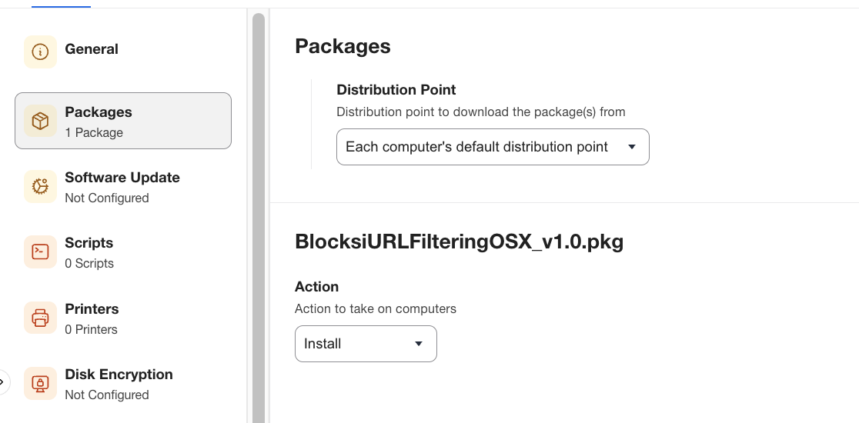
Task: Click the Printers printer icon
Action: (40, 318)
